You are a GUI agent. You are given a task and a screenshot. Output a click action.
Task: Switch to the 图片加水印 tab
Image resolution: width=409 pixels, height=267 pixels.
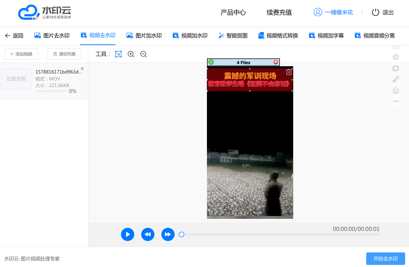[x=144, y=36]
